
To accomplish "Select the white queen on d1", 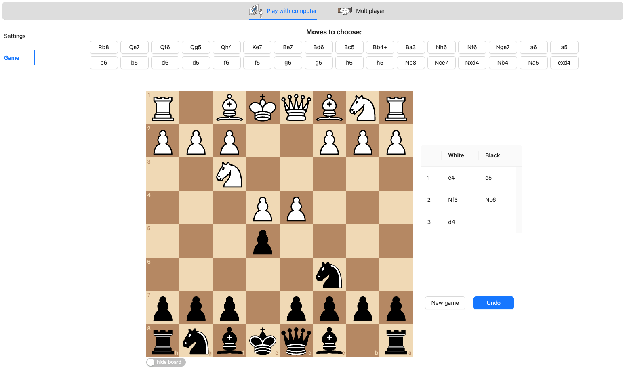I will click(296, 107).
